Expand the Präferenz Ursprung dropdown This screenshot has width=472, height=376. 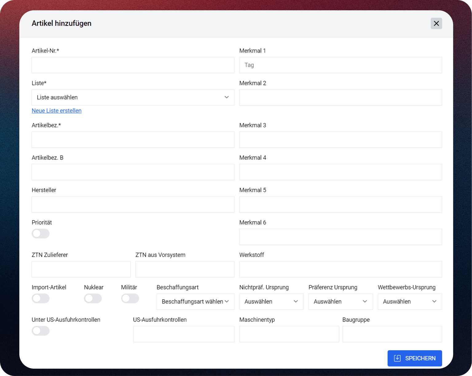pos(340,302)
